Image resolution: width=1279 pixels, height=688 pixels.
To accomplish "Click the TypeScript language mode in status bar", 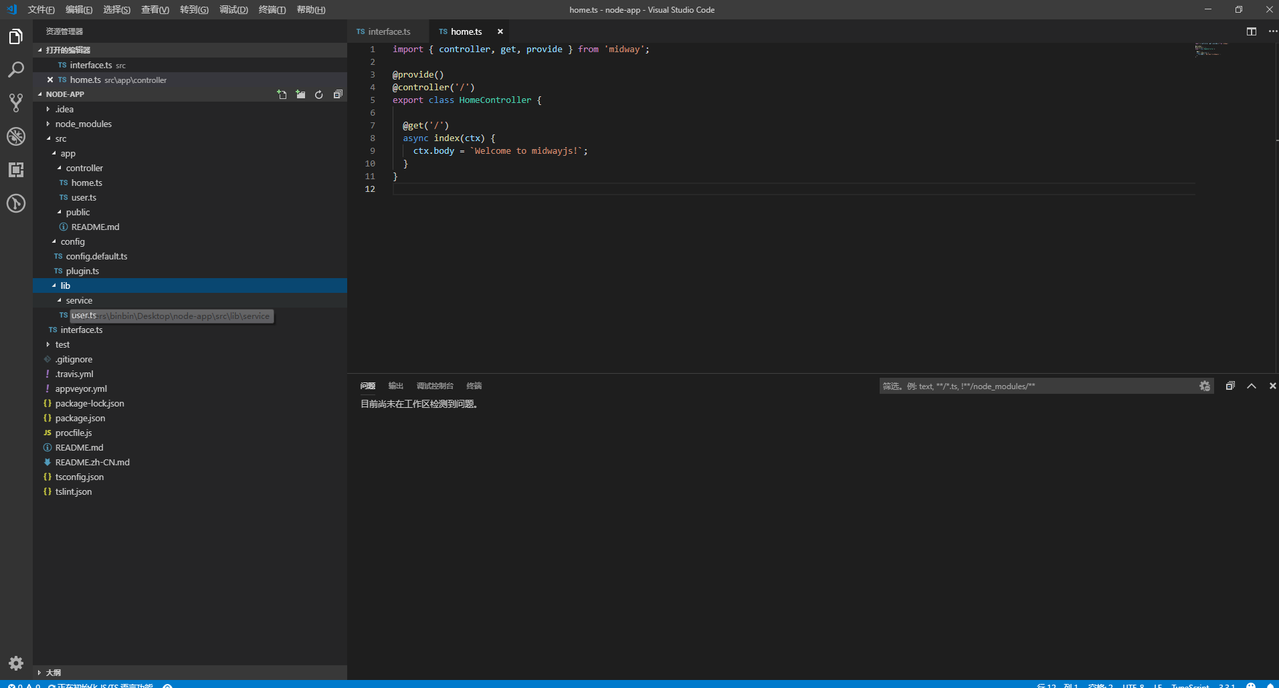I will [1190, 685].
